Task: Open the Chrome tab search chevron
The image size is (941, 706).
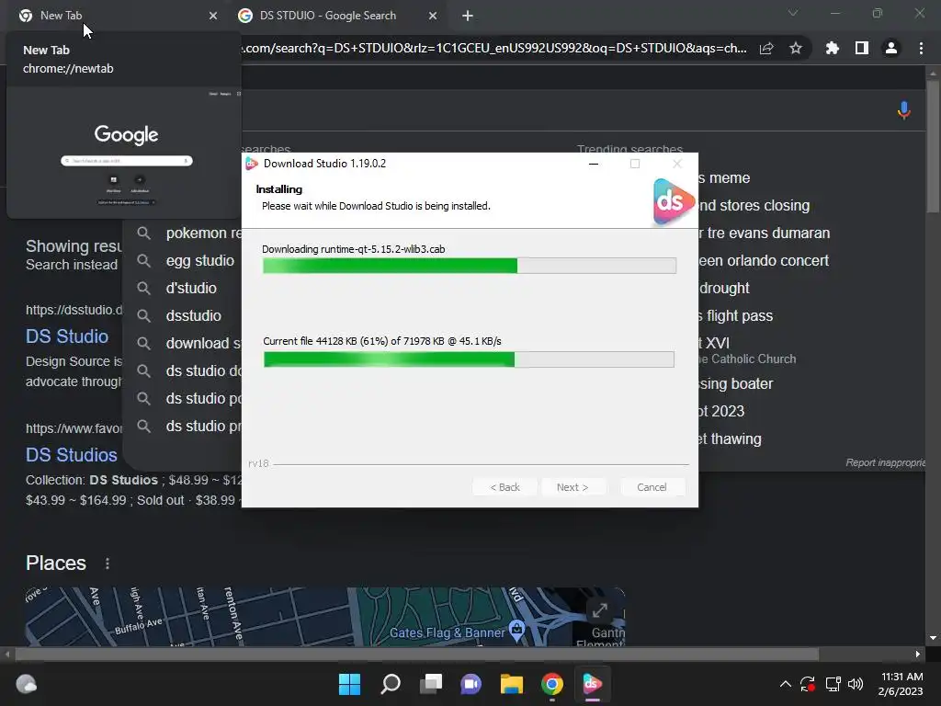Action: click(x=793, y=13)
